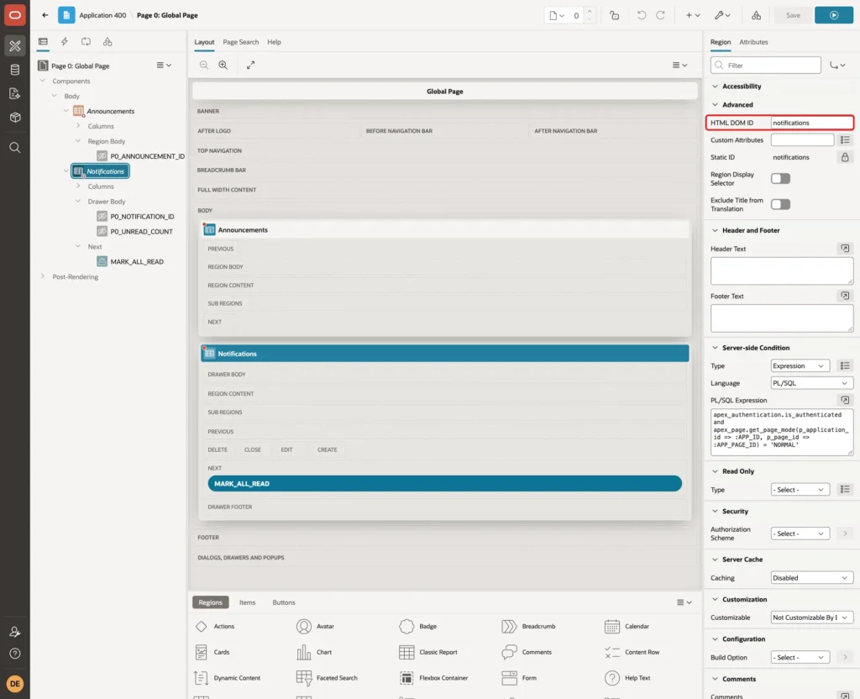Open Server-side Condition Type dropdown
Viewport: 860px width, 699px height.
pyautogui.click(x=800, y=366)
